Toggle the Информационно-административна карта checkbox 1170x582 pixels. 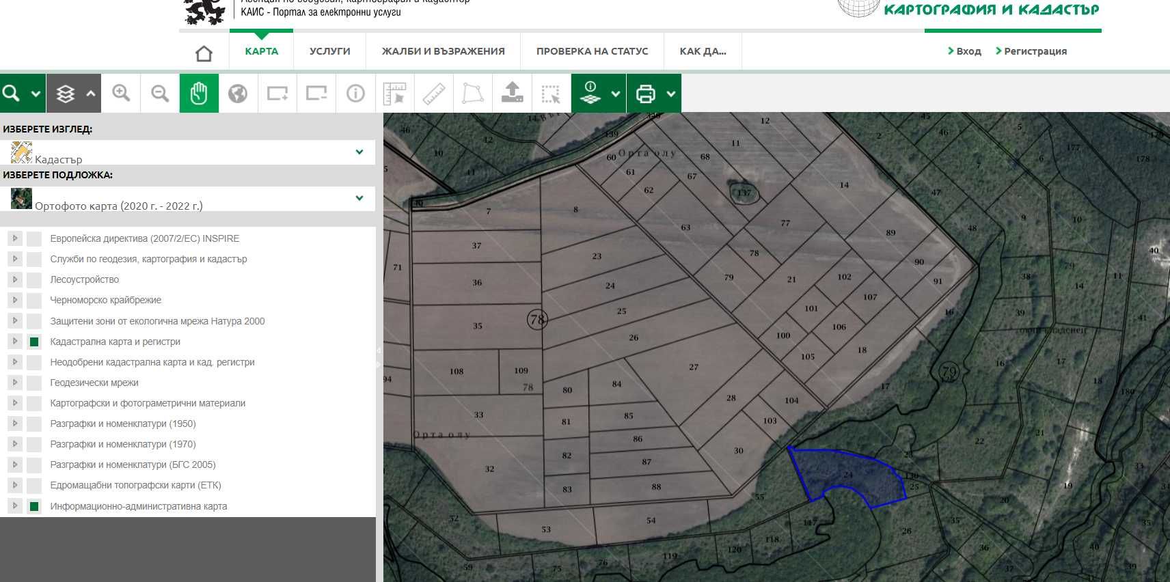pos(34,506)
